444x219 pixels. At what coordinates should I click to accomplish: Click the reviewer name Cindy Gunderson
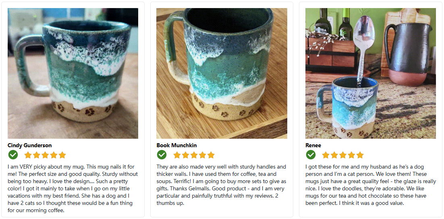(30, 145)
